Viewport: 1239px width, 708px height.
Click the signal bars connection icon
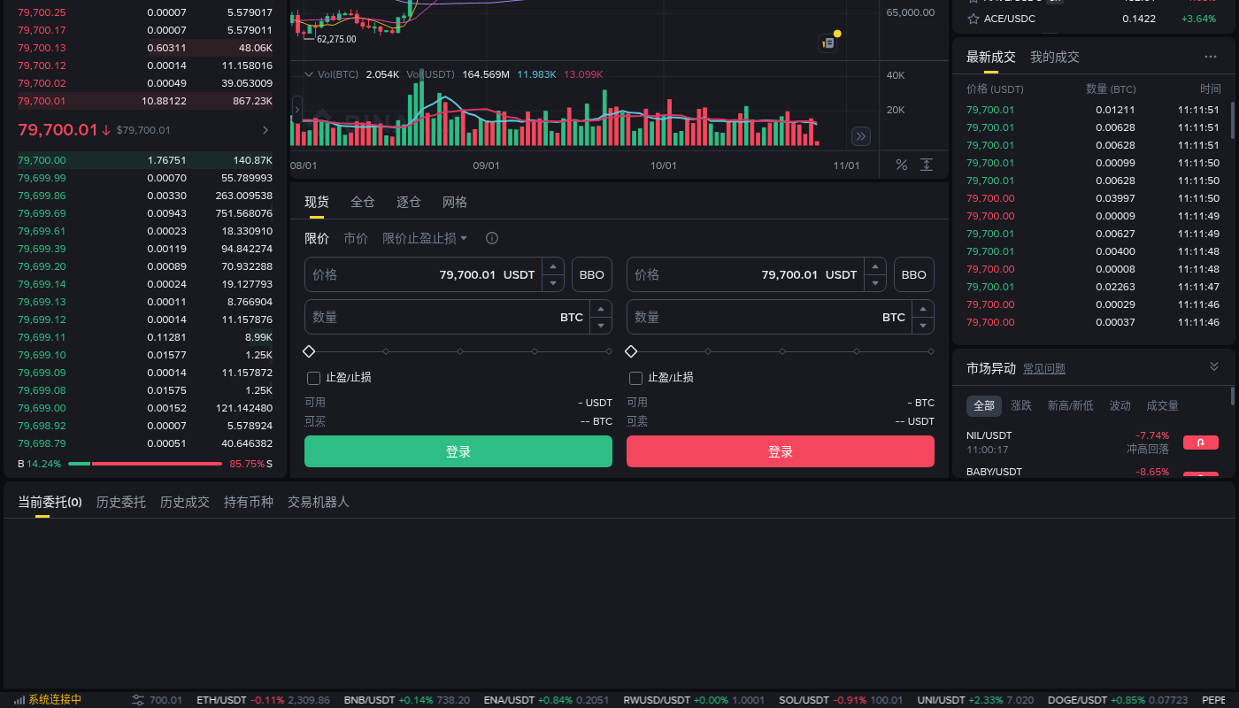[19, 700]
